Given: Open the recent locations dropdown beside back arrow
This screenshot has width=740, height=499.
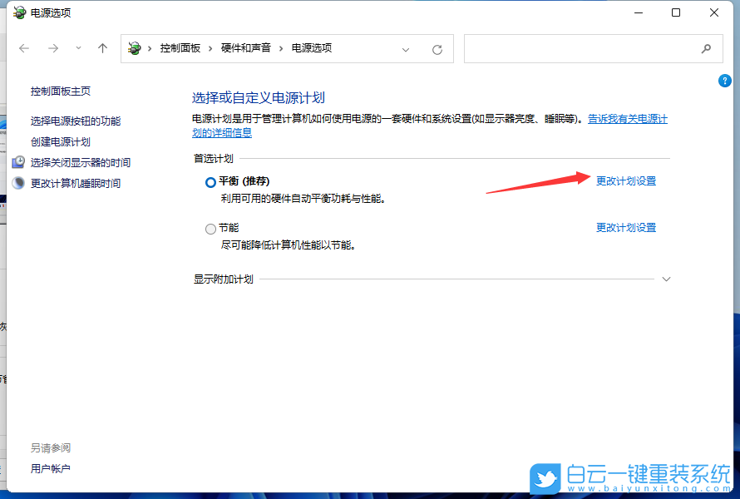Looking at the screenshot, I should 78,48.
